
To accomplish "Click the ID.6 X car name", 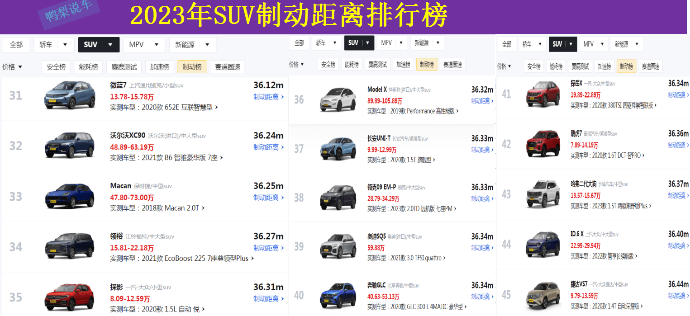I will coord(577,234).
